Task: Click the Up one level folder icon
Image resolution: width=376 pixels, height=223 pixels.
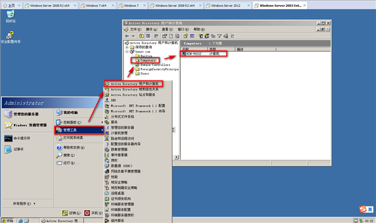Action: 142,36
